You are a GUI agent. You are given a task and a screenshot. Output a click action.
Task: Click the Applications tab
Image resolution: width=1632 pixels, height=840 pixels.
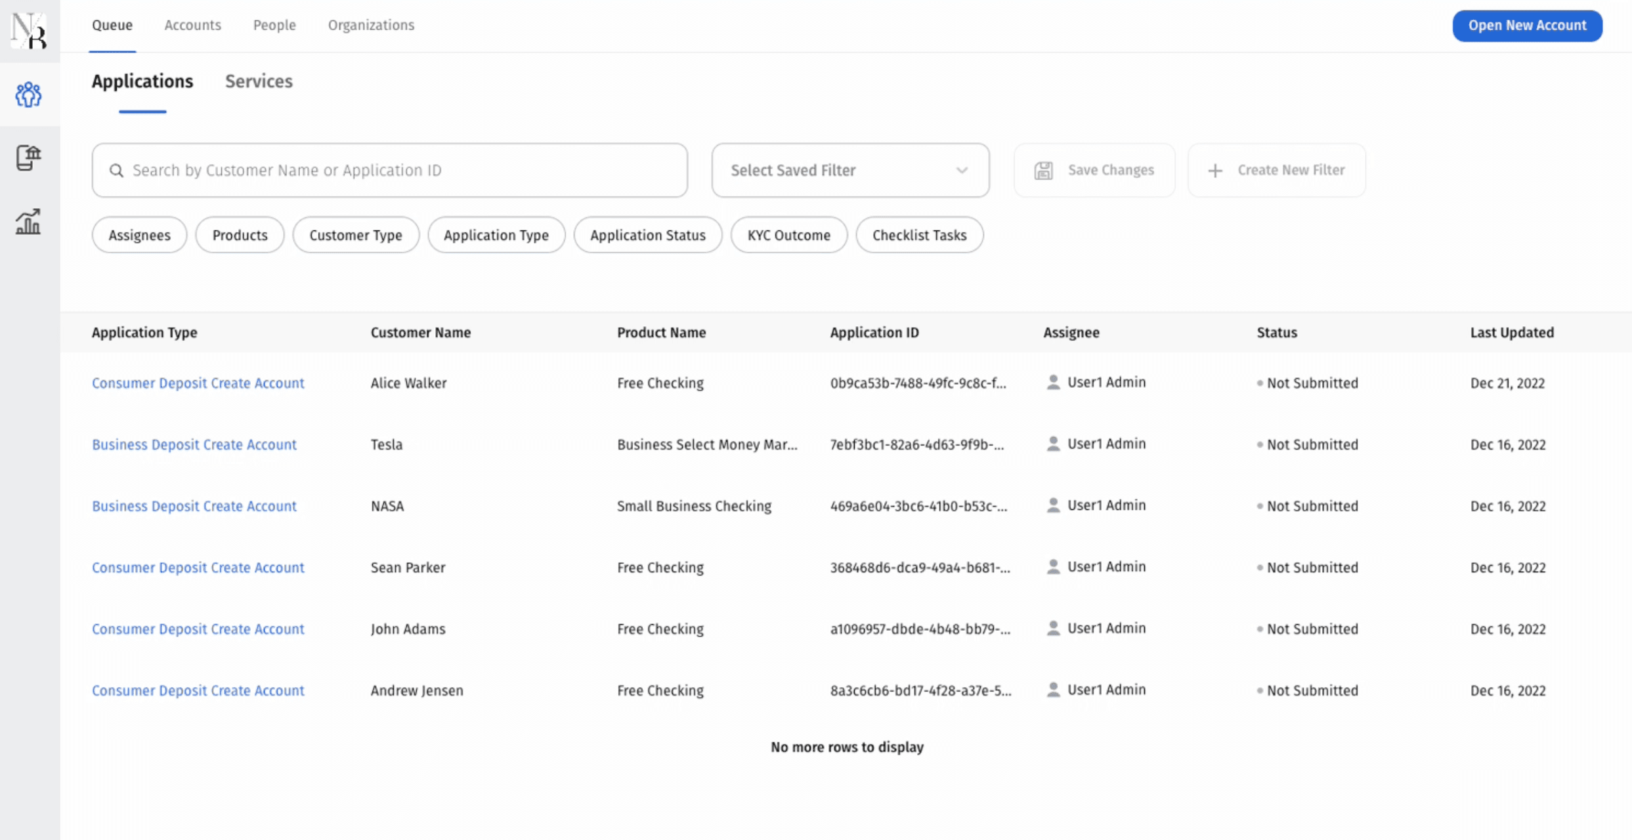click(142, 80)
